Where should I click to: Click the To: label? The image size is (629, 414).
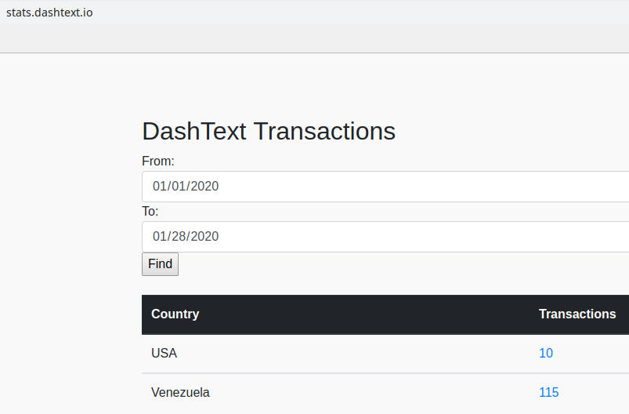tap(150, 211)
